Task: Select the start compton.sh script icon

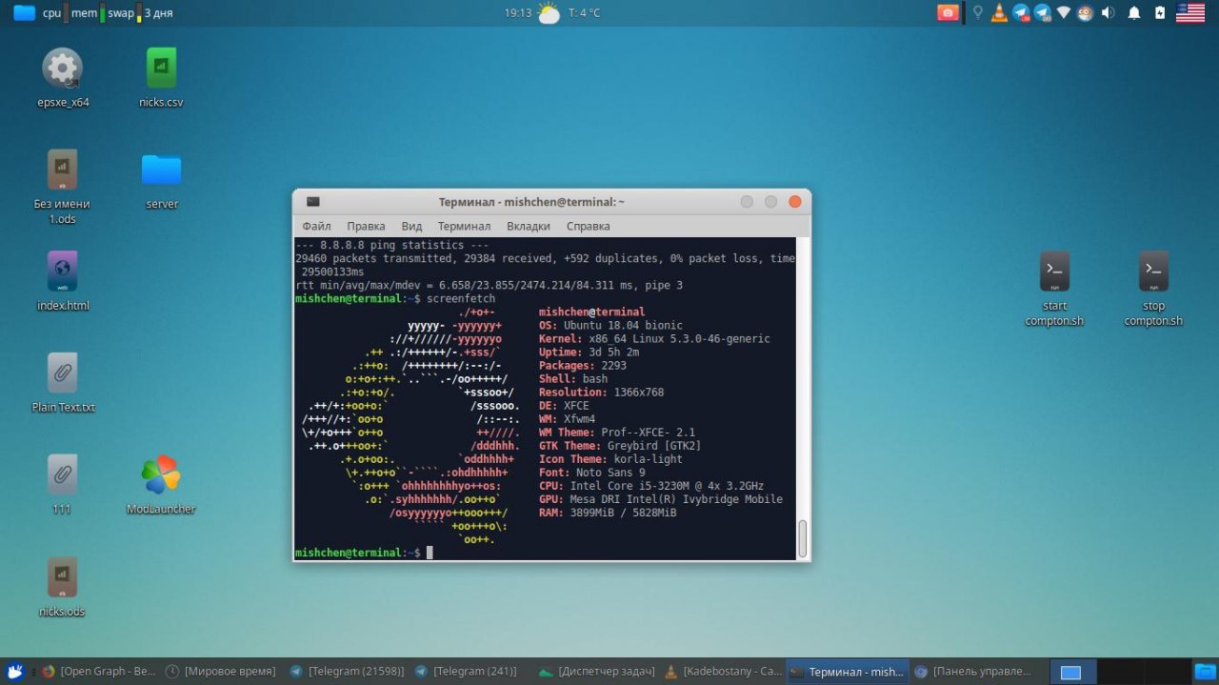Action: (x=1054, y=272)
